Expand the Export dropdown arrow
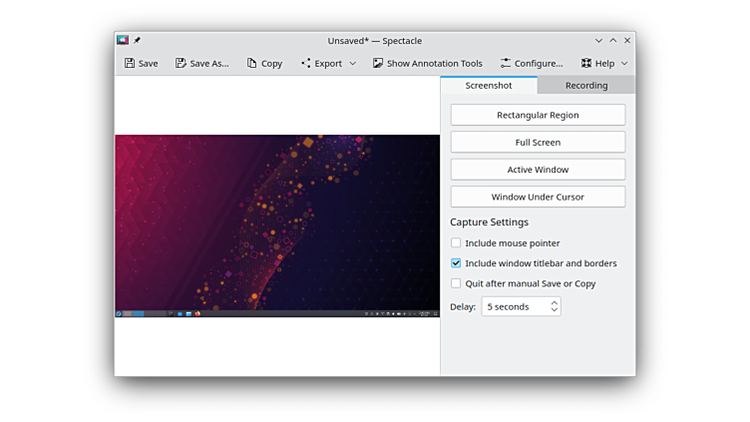This screenshot has height=422, width=750. [353, 63]
